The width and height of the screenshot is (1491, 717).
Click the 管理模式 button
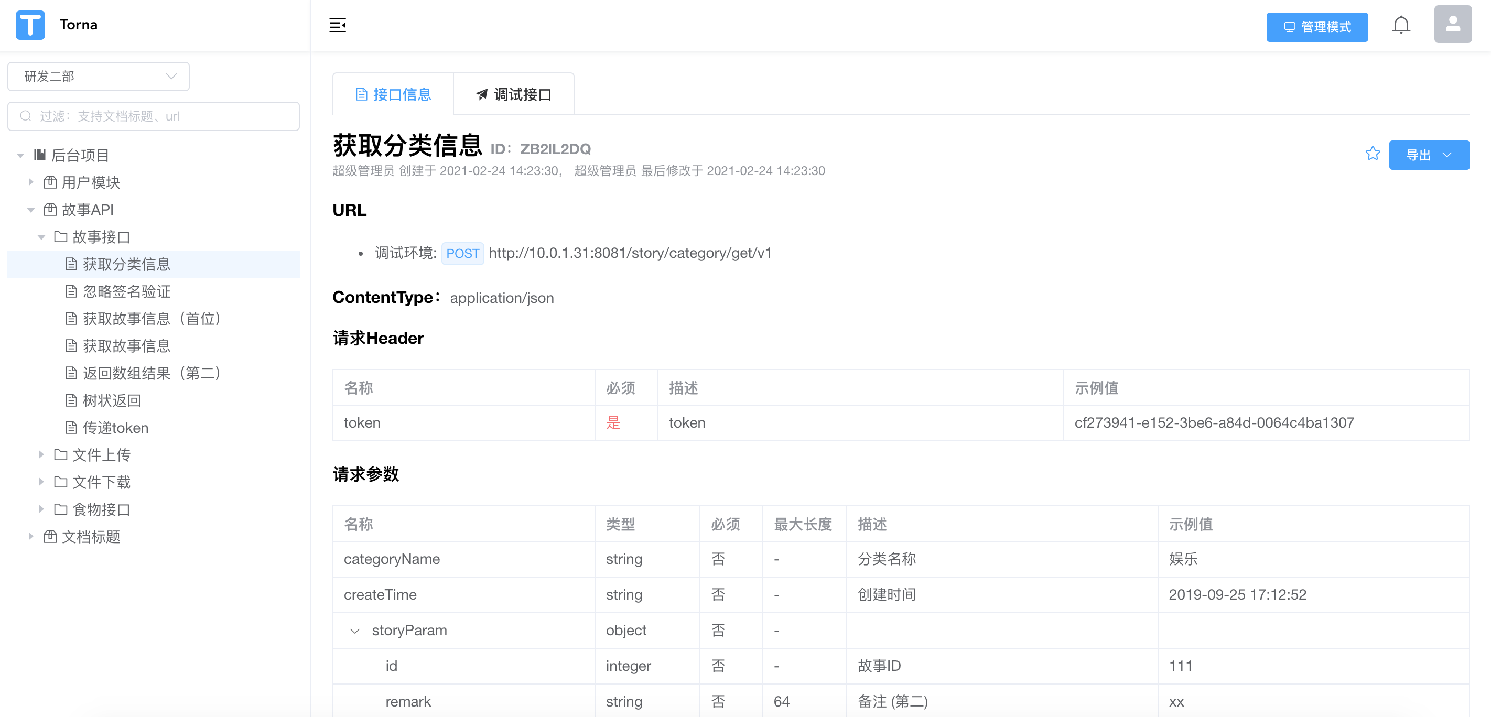click(x=1317, y=27)
